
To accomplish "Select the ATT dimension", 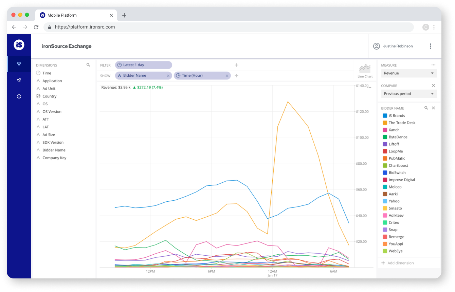I will click(46, 120).
